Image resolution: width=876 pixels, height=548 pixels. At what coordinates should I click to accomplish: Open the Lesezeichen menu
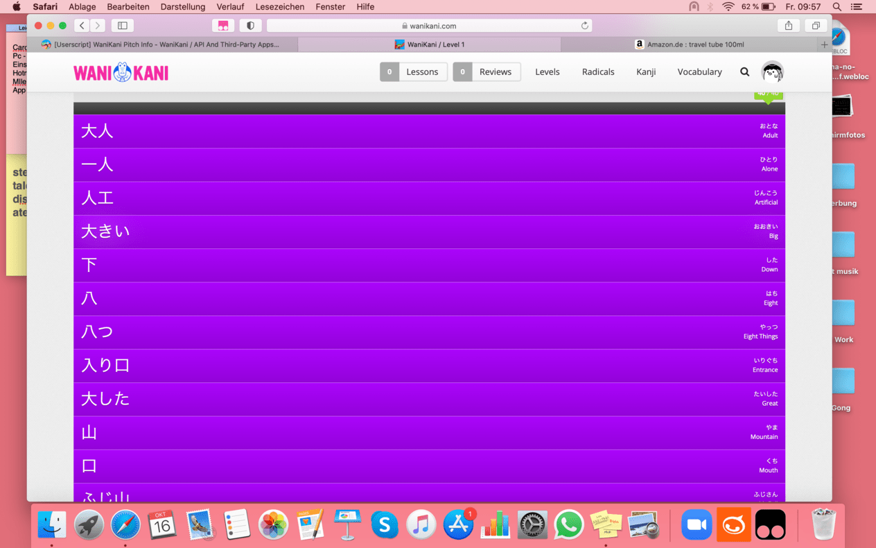[280, 6]
